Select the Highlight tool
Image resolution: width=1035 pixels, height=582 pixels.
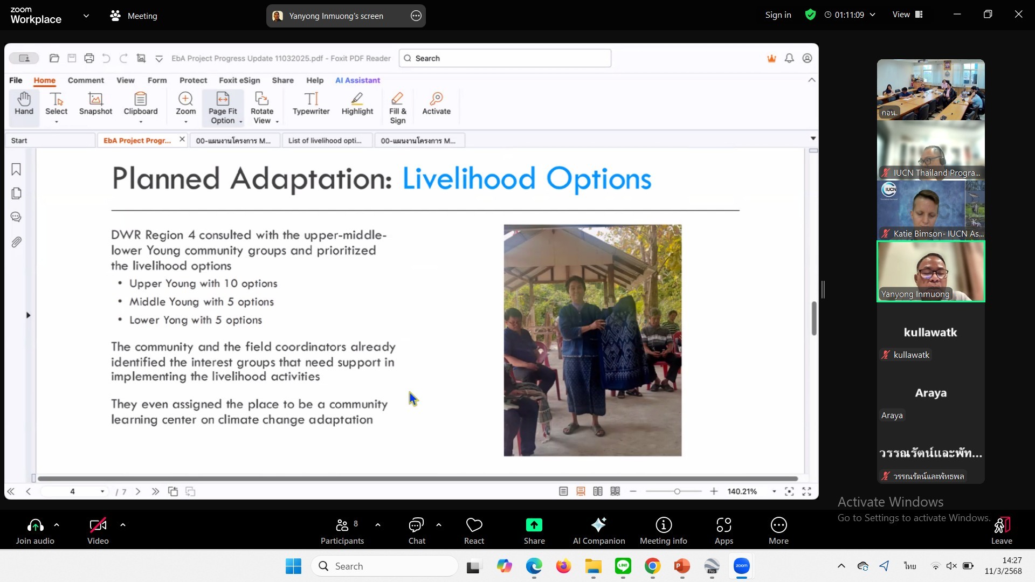pyautogui.click(x=357, y=103)
